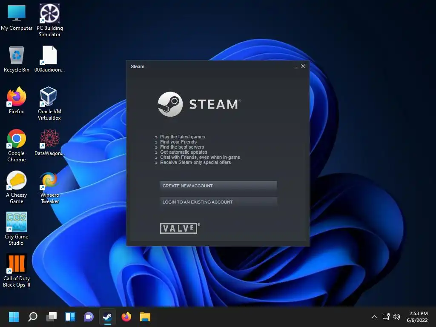The height and width of the screenshot is (327, 436).
Task: Click the Firefox taskbar icon
Action: point(126,317)
